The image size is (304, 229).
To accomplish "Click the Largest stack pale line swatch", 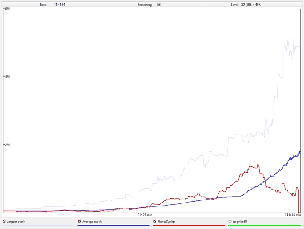I will coord(38,226).
